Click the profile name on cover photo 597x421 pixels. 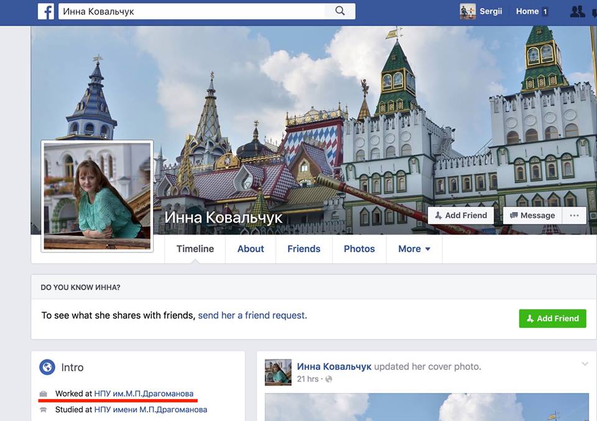tap(223, 218)
